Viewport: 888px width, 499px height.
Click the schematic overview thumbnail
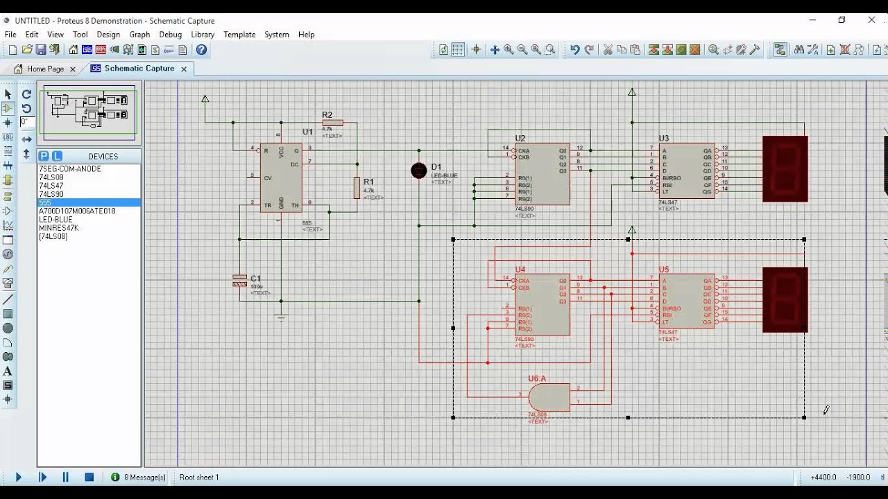tap(89, 112)
